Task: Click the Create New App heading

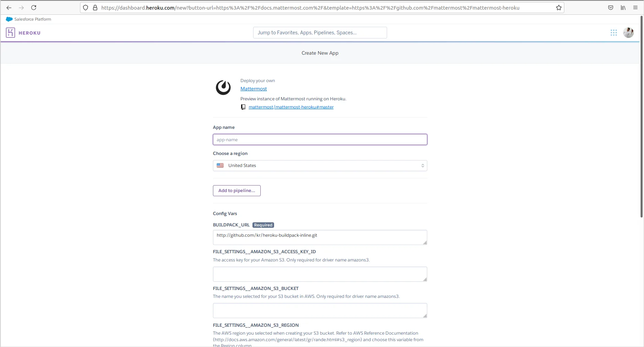Action: pos(320,53)
